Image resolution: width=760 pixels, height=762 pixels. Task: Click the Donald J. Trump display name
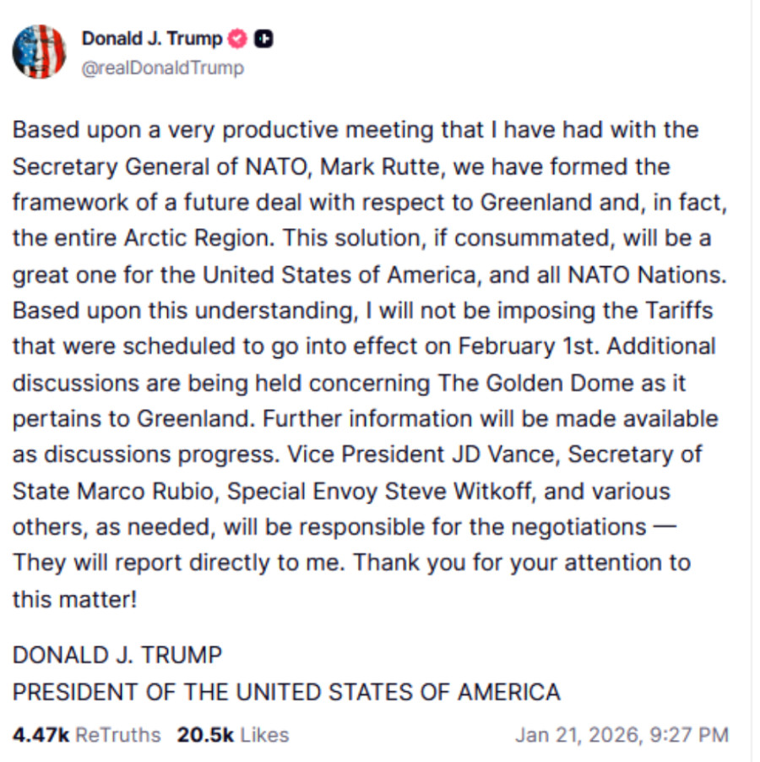click(x=150, y=39)
